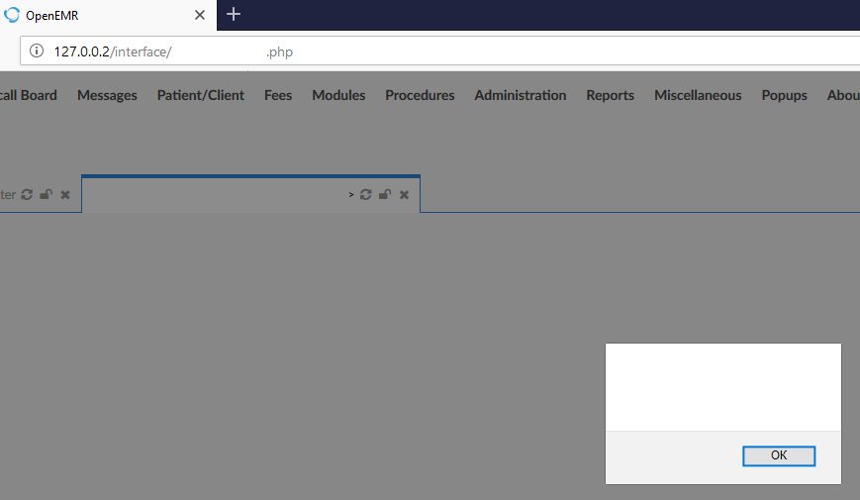Open the About menu
The height and width of the screenshot is (500, 860).
(x=843, y=95)
